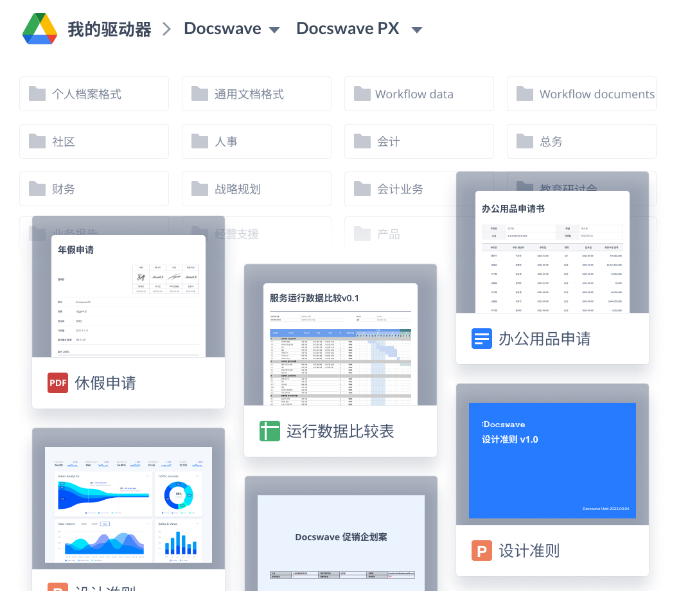Viewport: 681px width, 591px height.
Task: Click the blue Docs icon beside 办公用品申请
Action: [x=482, y=339]
